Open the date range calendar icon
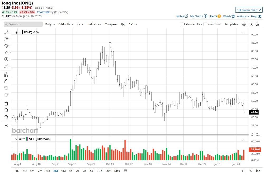 pyautogui.click(x=125, y=171)
